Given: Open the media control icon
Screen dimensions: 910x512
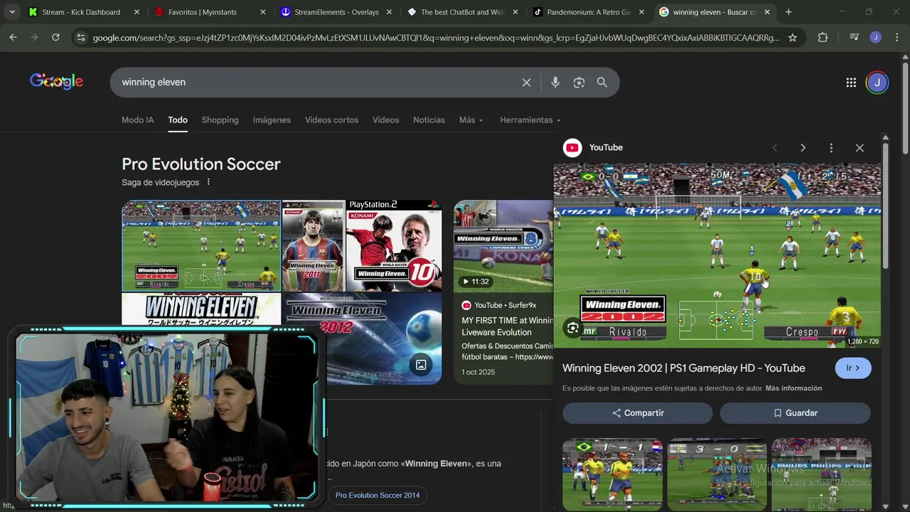Looking at the screenshot, I should [855, 38].
